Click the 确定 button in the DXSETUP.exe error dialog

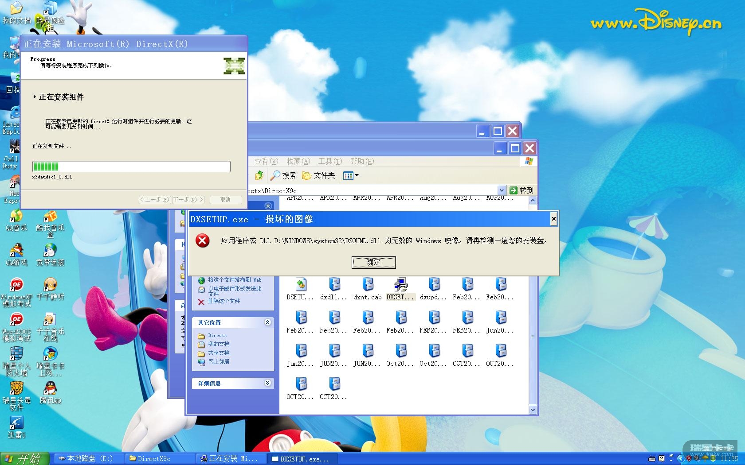click(373, 262)
